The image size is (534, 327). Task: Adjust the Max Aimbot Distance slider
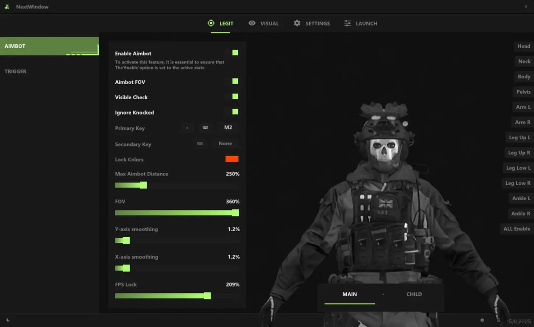click(177, 185)
